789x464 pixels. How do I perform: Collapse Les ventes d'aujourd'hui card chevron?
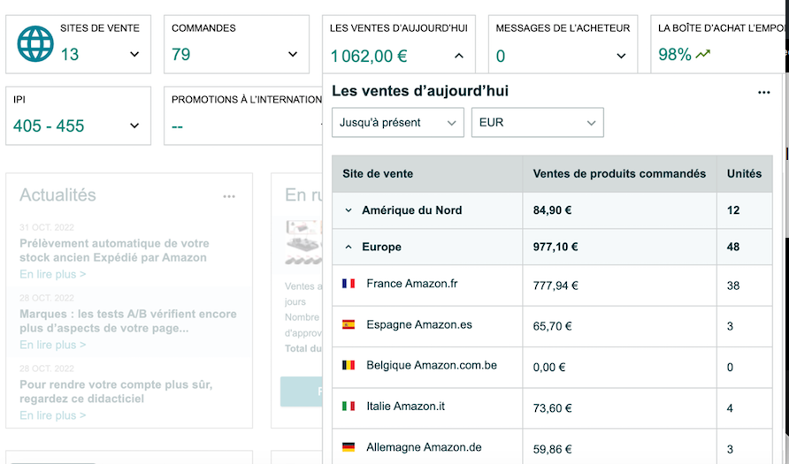(459, 56)
